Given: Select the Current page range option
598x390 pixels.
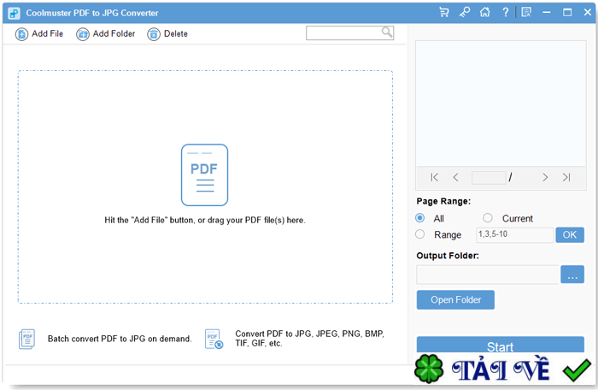Looking at the screenshot, I should coord(488,218).
